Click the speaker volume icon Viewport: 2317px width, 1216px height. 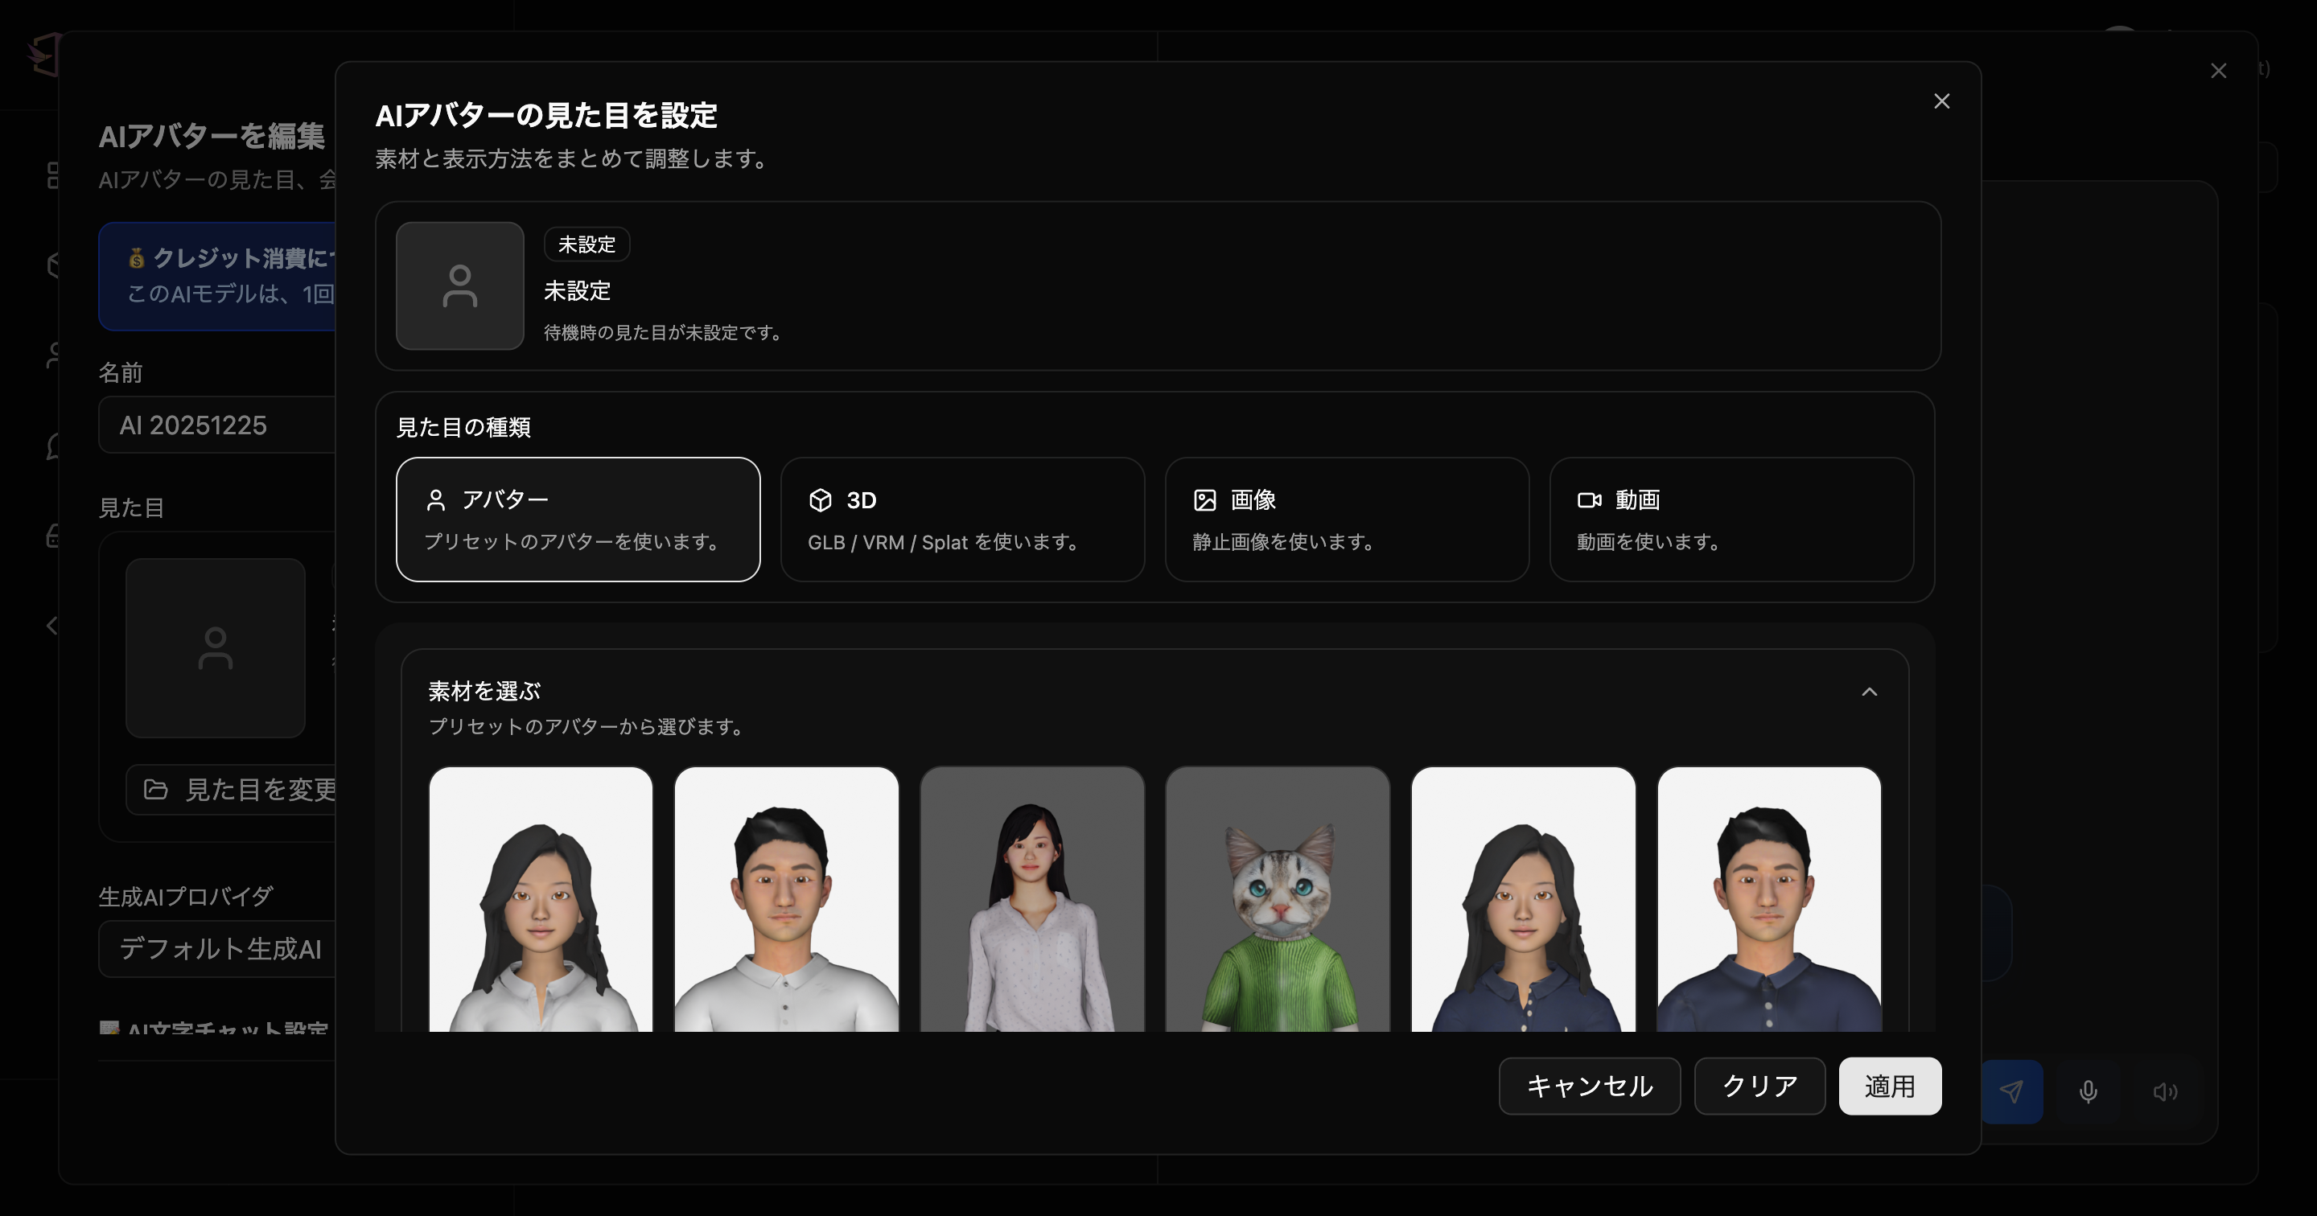click(2165, 1091)
